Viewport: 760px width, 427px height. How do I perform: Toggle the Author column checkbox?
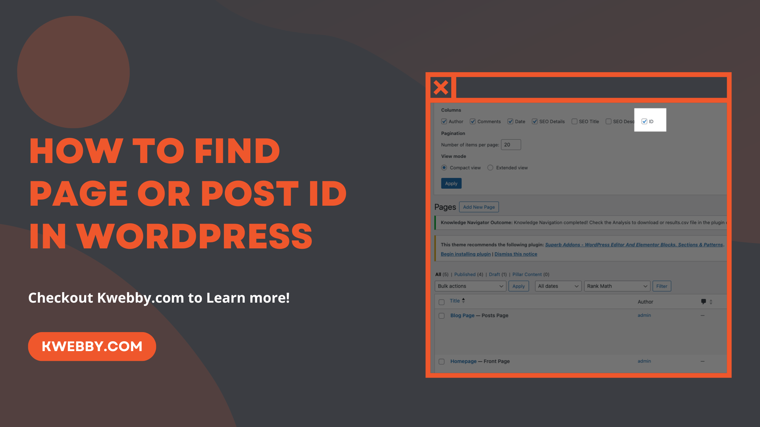tap(444, 121)
